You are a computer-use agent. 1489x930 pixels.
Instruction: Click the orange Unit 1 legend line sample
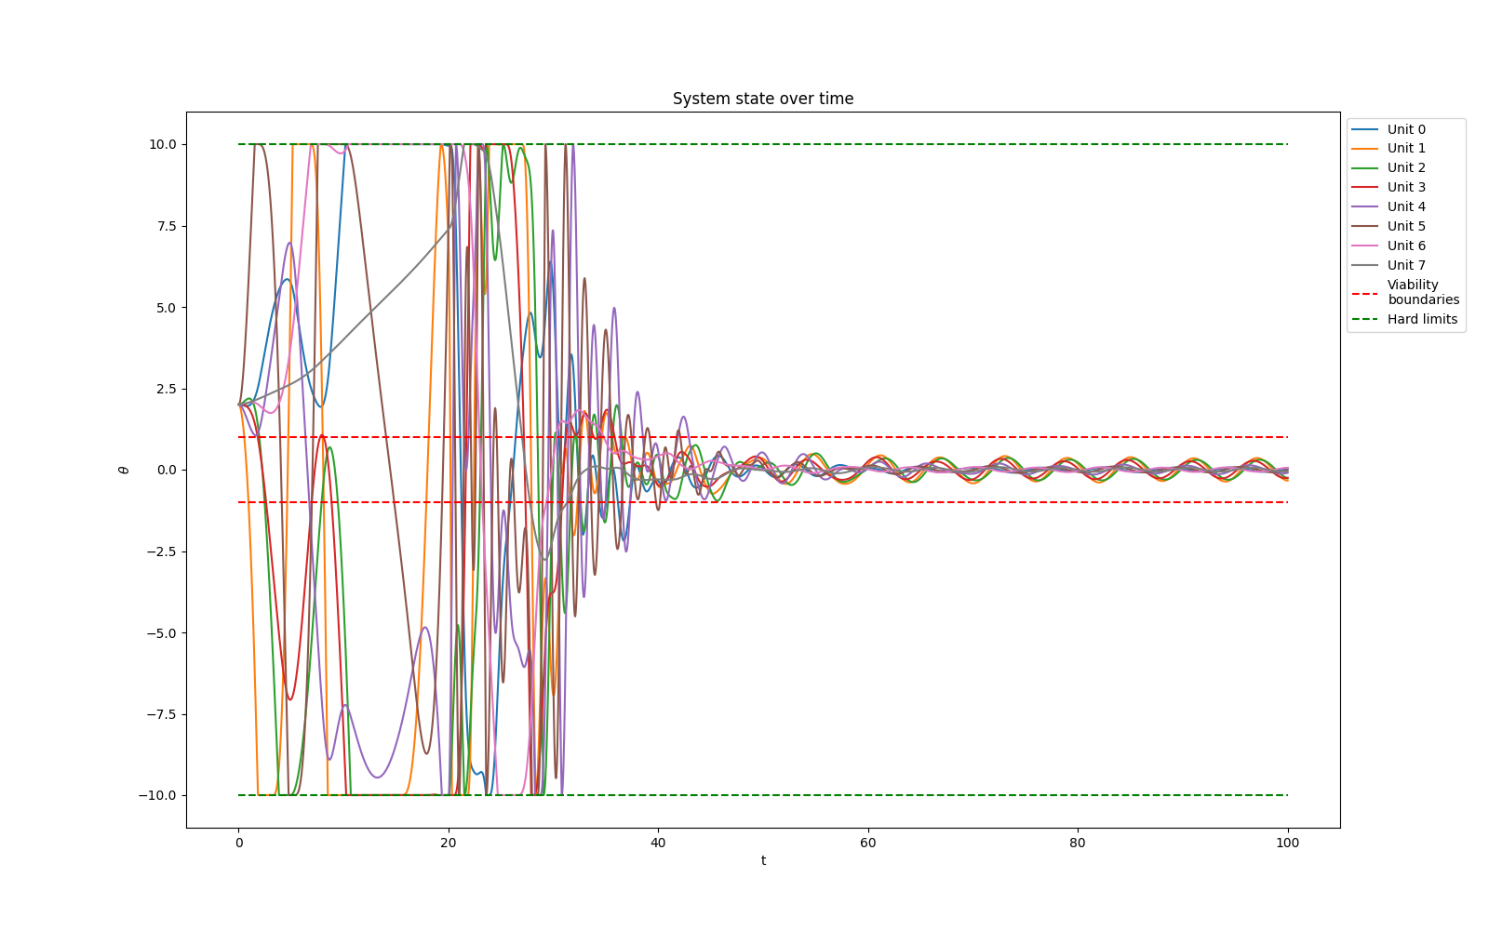click(1364, 149)
